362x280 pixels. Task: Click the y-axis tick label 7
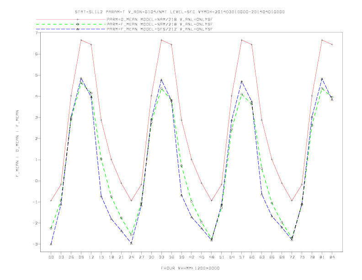click(x=37, y=33)
